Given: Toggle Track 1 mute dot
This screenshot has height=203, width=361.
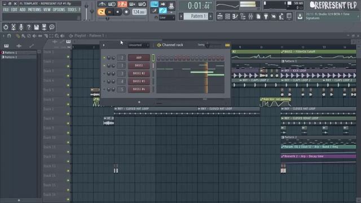Looking at the screenshot, I should pos(68,56).
